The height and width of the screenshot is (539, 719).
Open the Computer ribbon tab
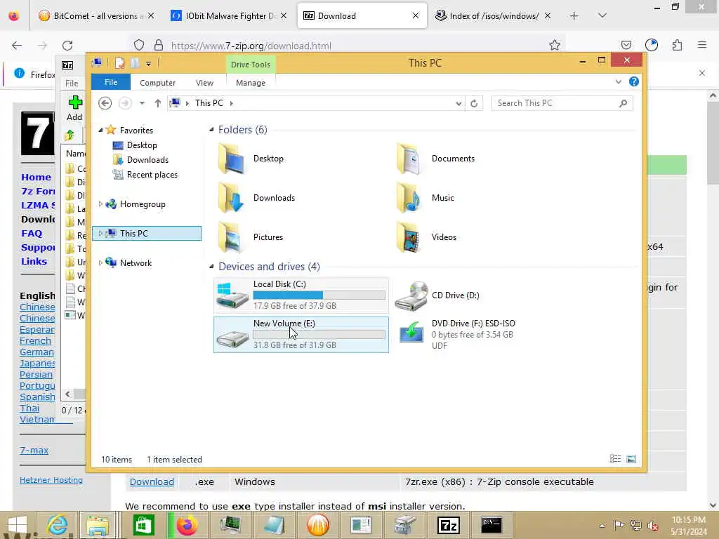157,83
